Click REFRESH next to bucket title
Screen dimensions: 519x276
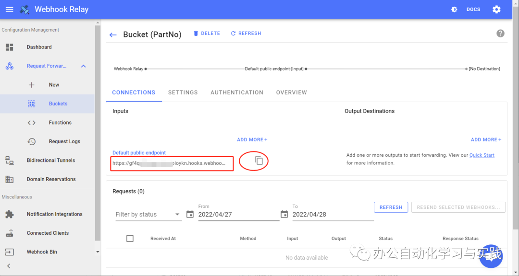[x=246, y=34]
